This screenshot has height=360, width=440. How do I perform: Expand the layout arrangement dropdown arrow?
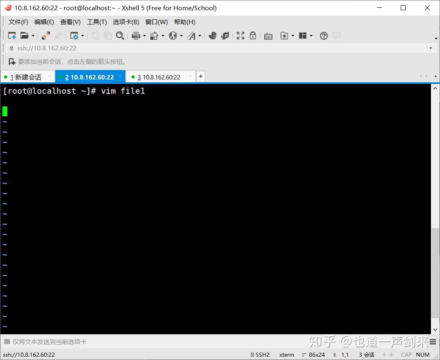coord(311,36)
